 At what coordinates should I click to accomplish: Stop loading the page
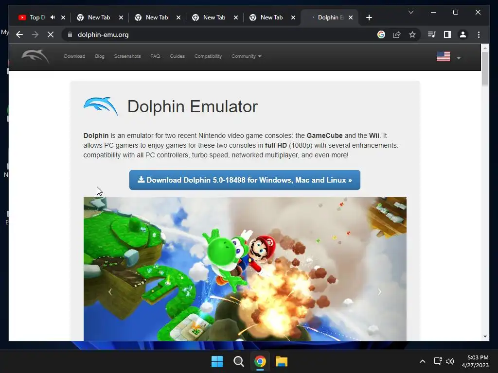(51, 34)
